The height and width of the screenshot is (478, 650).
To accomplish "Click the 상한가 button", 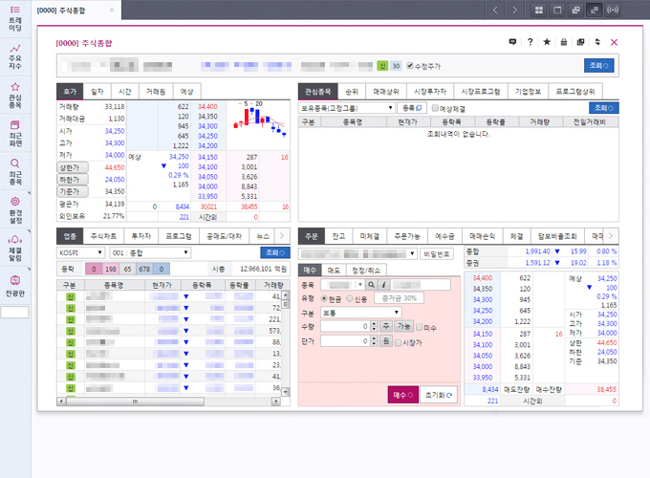I will tap(73, 167).
